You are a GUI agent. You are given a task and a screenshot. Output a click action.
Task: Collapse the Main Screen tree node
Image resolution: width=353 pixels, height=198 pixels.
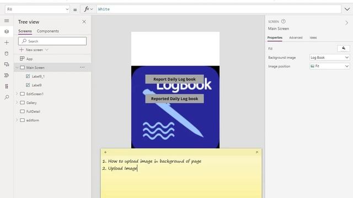coord(17,67)
